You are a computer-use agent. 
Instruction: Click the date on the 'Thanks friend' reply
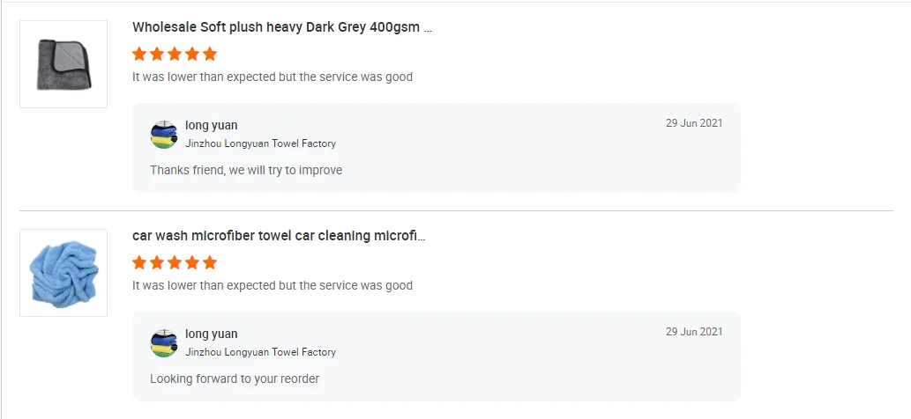[694, 123]
